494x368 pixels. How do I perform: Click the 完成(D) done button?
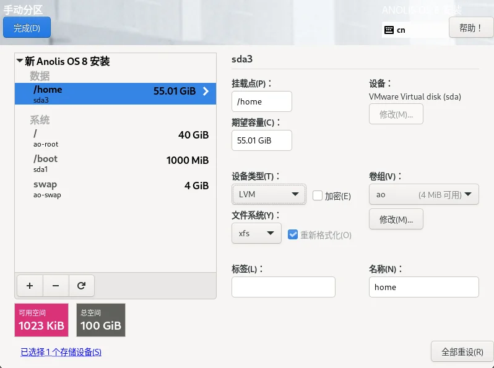tap(27, 28)
